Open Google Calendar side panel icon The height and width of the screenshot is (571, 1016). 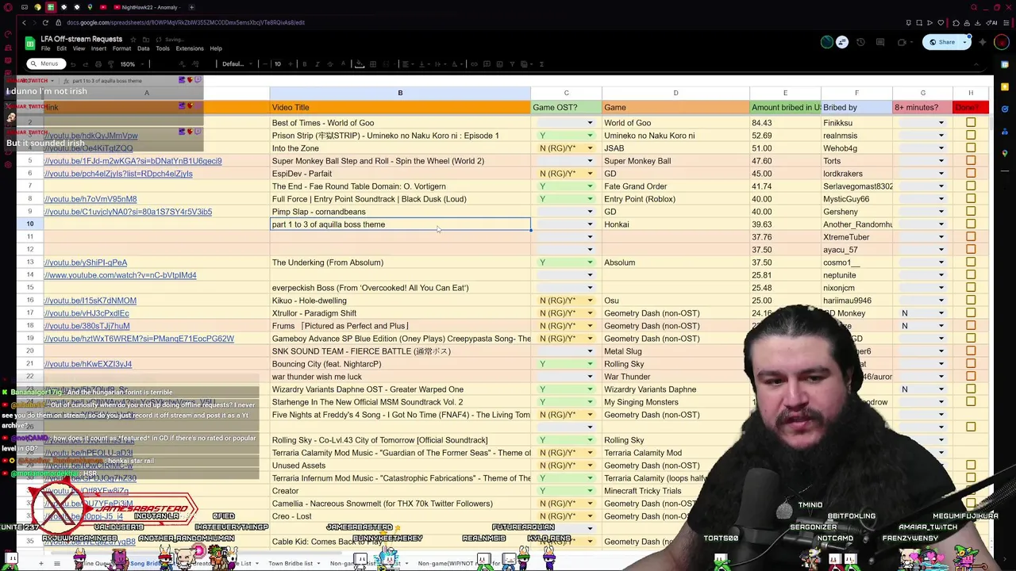click(x=1005, y=64)
